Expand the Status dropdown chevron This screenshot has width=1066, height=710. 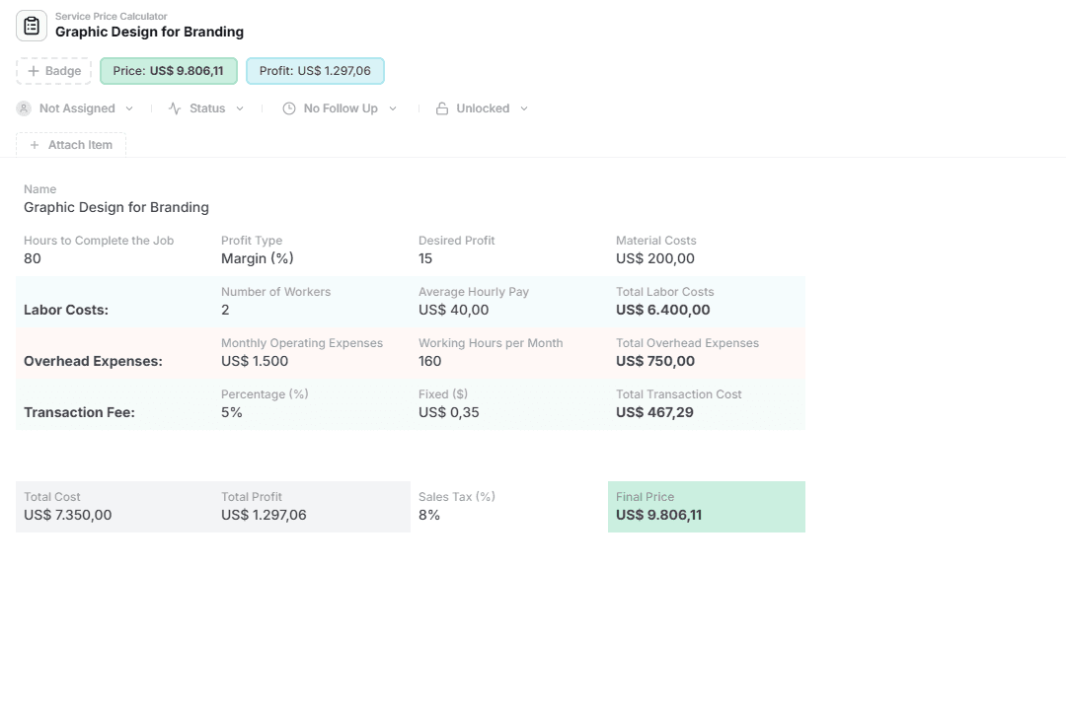[x=240, y=108]
